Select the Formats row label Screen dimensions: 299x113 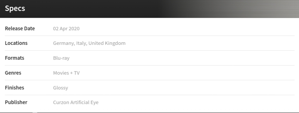[14, 58]
